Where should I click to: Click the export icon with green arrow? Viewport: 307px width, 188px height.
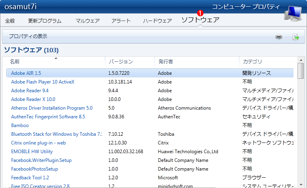click(x=295, y=37)
